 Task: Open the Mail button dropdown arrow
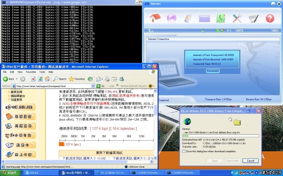tap(102, 79)
